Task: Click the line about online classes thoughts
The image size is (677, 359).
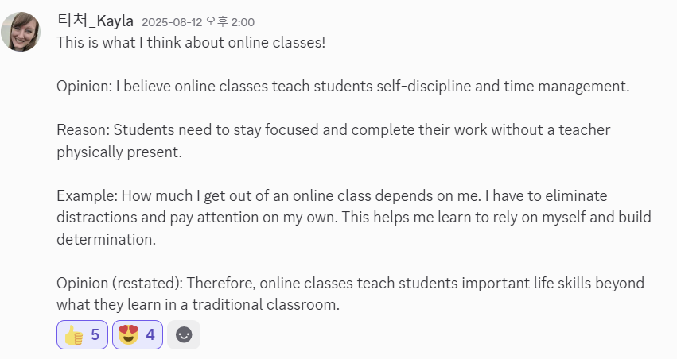Action: pos(191,42)
